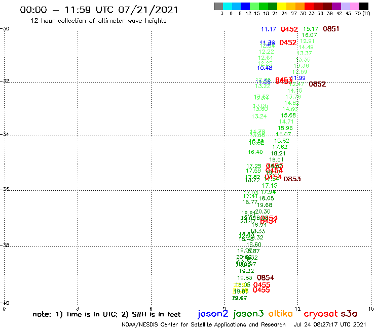This screenshot has width=375, height=329.
Task: Click the wave height value 17.59
Action: (253, 171)
